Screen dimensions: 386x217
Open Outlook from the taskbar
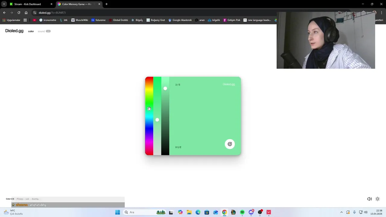tap(215, 212)
